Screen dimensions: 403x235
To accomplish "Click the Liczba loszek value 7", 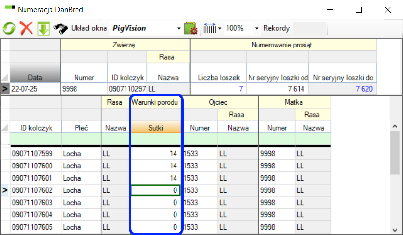I will click(219, 89).
